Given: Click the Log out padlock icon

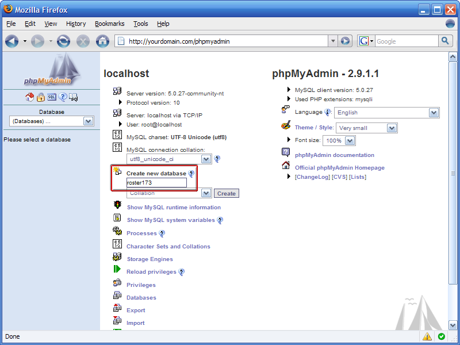Looking at the screenshot, I should click(40, 97).
